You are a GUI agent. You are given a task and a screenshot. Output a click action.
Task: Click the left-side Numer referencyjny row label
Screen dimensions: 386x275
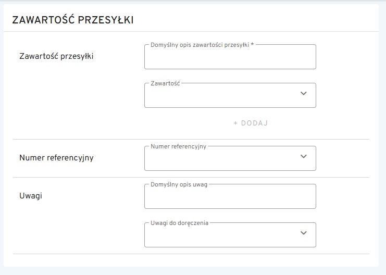point(56,157)
